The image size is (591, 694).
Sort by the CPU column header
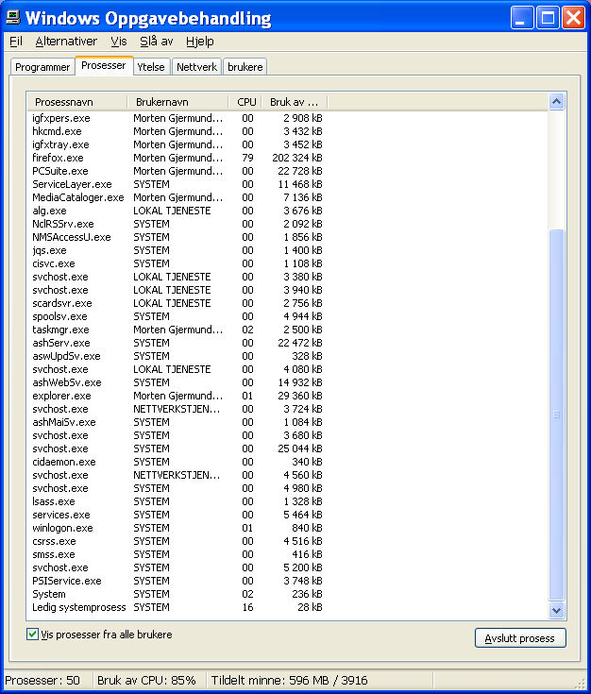click(245, 102)
